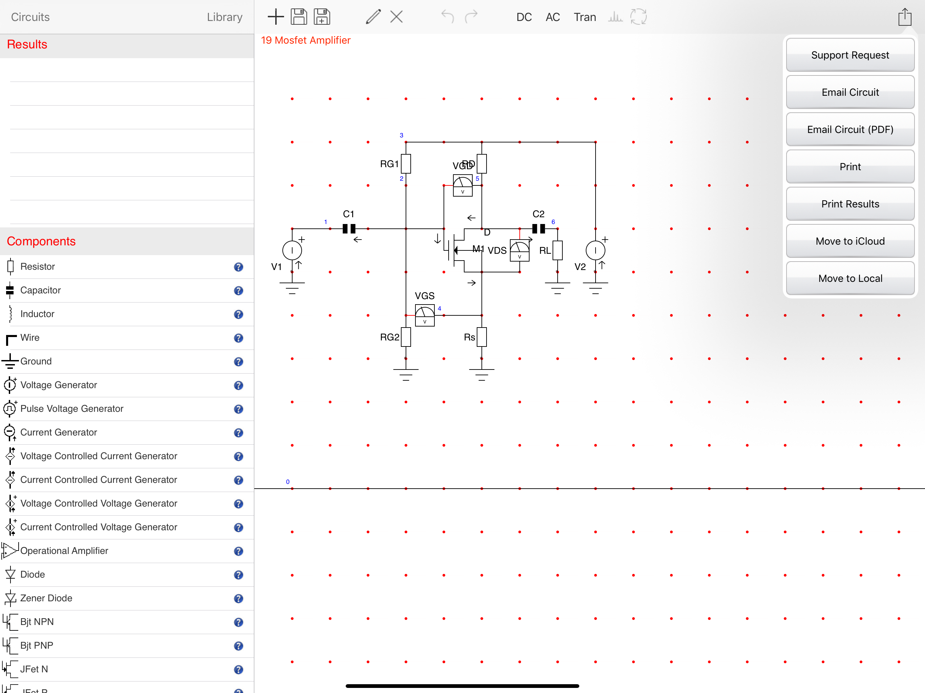925x693 pixels.
Task: Click Print Results button
Action: tap(850, 204)
